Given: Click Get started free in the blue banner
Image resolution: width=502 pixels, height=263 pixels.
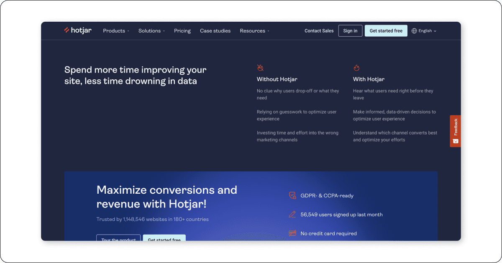Looking at the screenshot, I should (164, 238).
